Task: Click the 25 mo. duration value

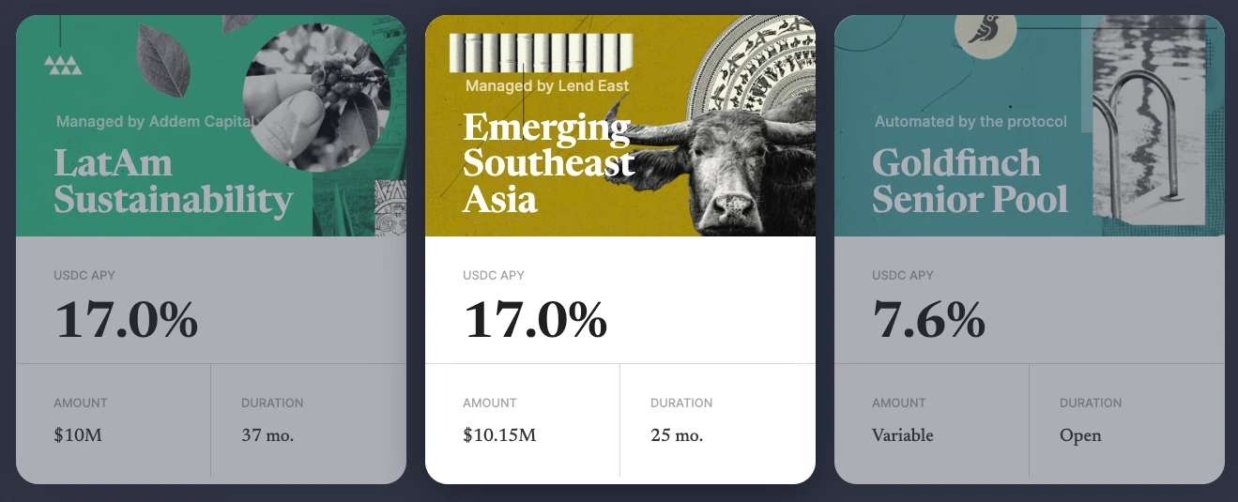Action: tap(677, 435)
